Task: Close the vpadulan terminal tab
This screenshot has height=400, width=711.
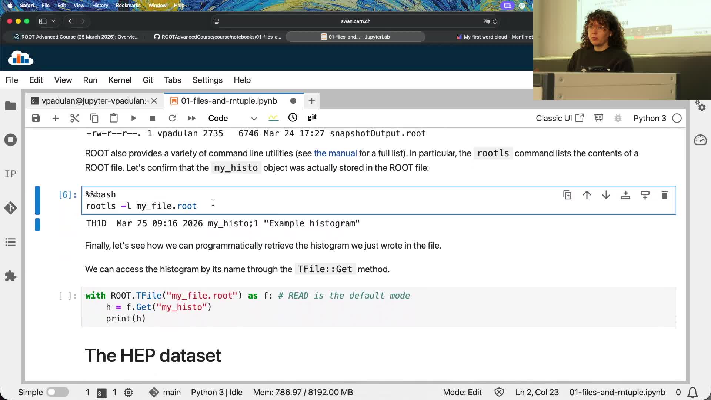Action: pos(154,101)
